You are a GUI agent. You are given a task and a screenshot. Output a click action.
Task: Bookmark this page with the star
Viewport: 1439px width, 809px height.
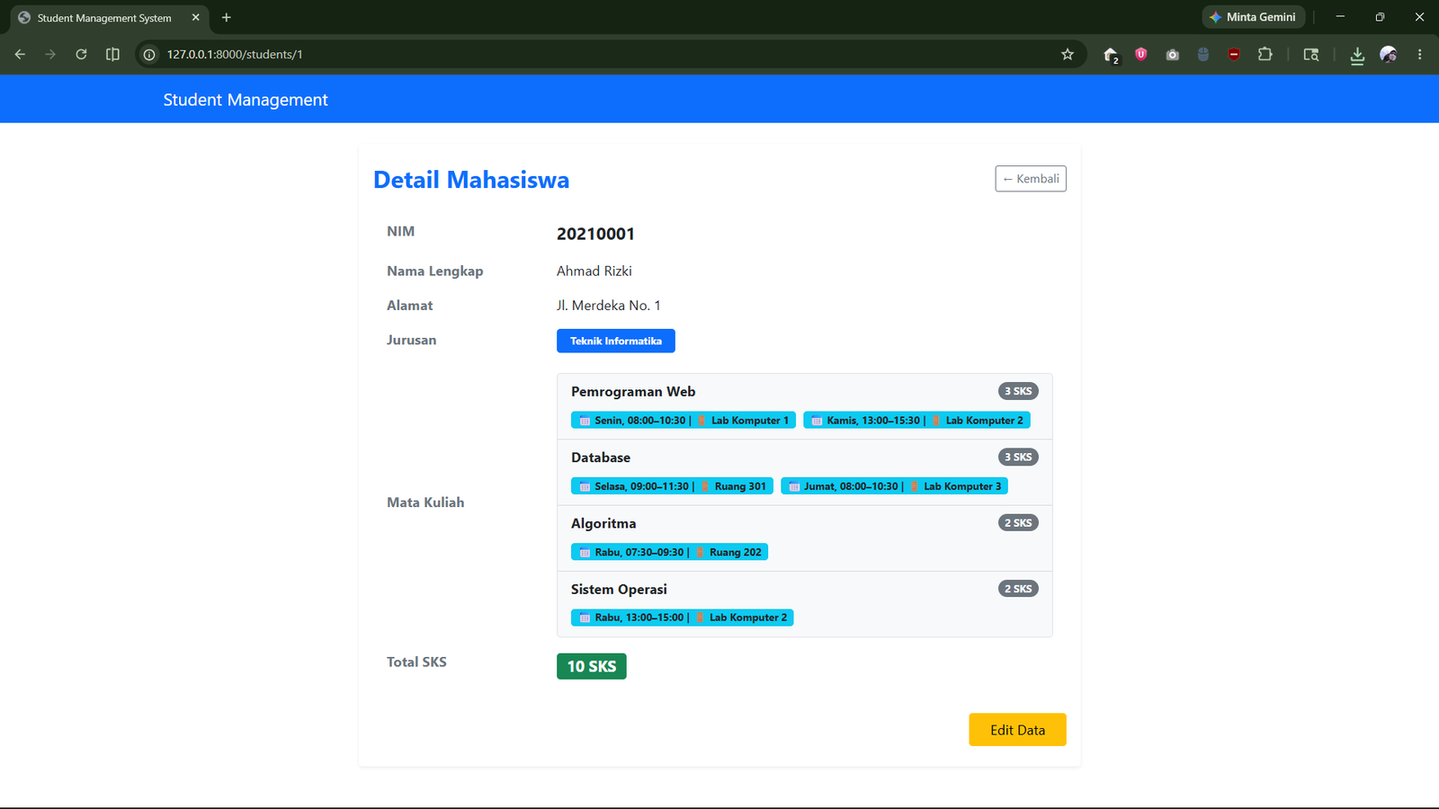pos(1068,54)
